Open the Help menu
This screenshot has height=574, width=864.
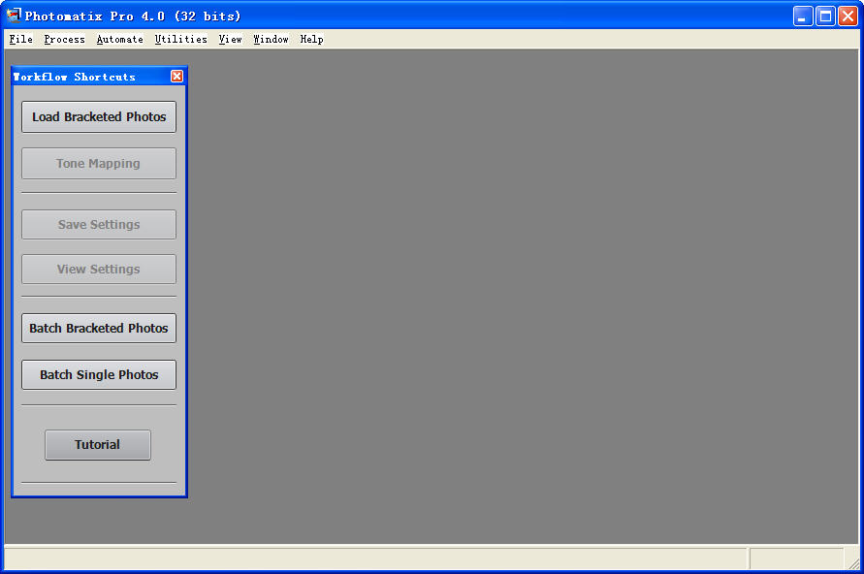(x=312, y=39)
